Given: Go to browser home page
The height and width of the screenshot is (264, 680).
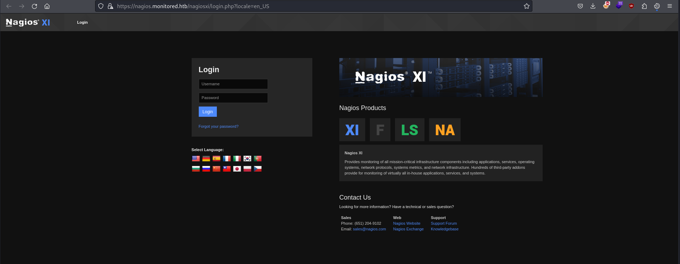Looking at the screenshot, I should (47, 6).
